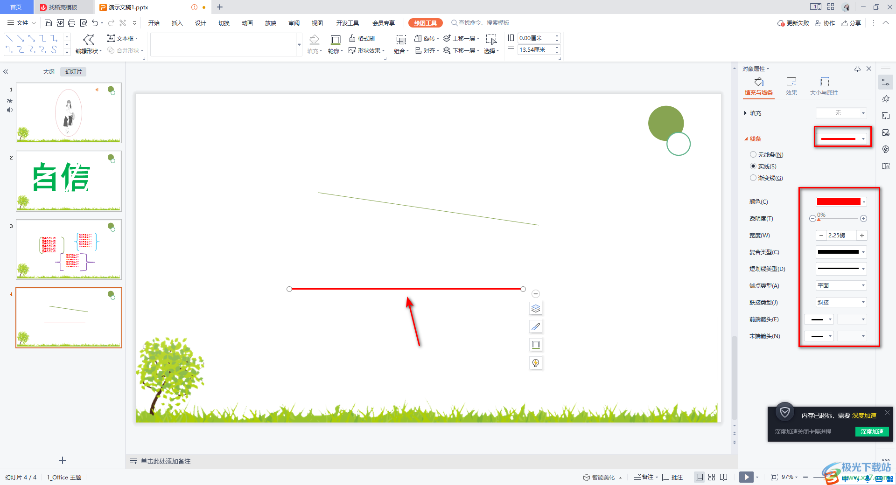Click the Text Box (文本框) icon
The height and width of the screenshot is (485, 896).
point(111,38)
